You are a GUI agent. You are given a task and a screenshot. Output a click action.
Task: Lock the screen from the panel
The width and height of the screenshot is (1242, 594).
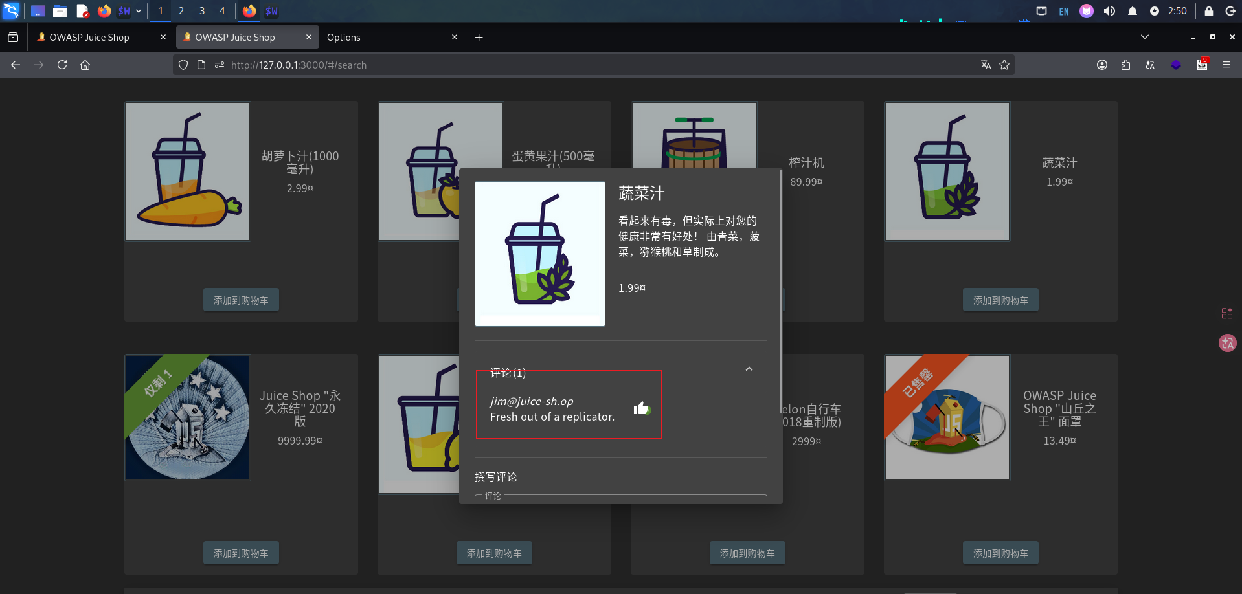point(1208,11)
